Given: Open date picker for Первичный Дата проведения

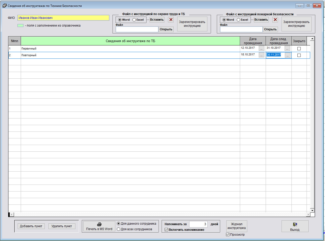Looking at the screenshot, I should [x=261, y=48].
